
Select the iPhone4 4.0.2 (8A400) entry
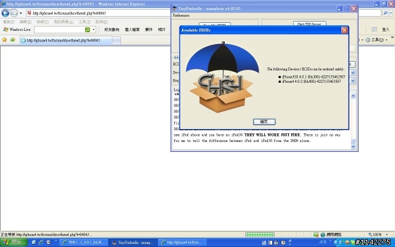[x=311, y=82]
